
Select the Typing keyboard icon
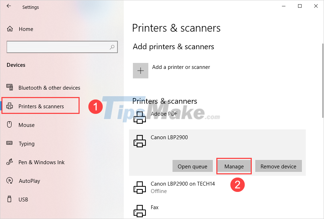coord(9,143)
